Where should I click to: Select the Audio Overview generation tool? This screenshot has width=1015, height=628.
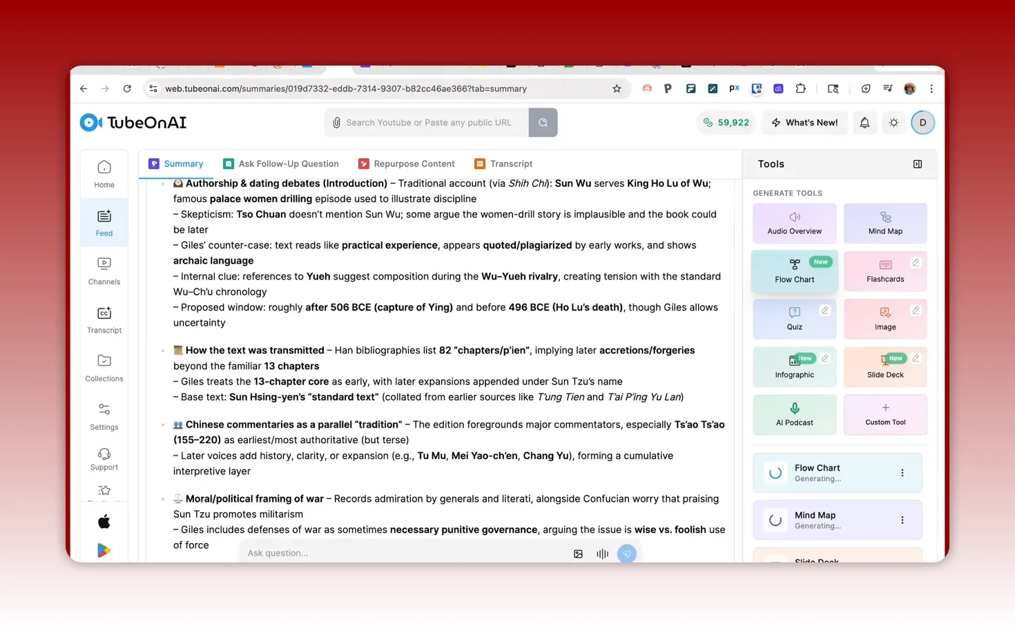coord(794,223)
